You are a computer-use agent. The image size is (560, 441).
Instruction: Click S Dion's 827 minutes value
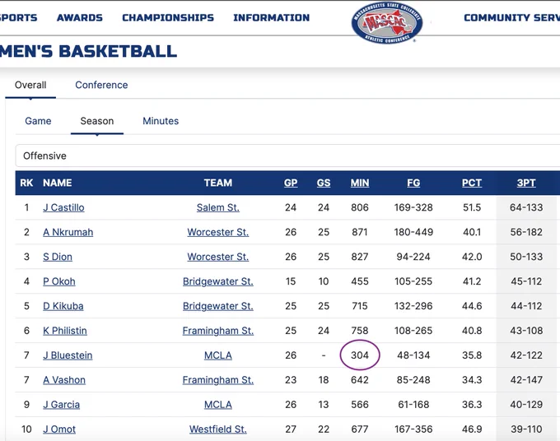(x=360, y=257)
